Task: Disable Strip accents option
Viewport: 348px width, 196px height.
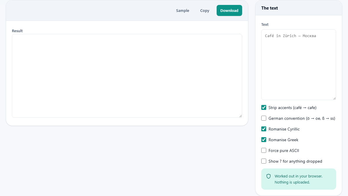Action: [264, 108]
